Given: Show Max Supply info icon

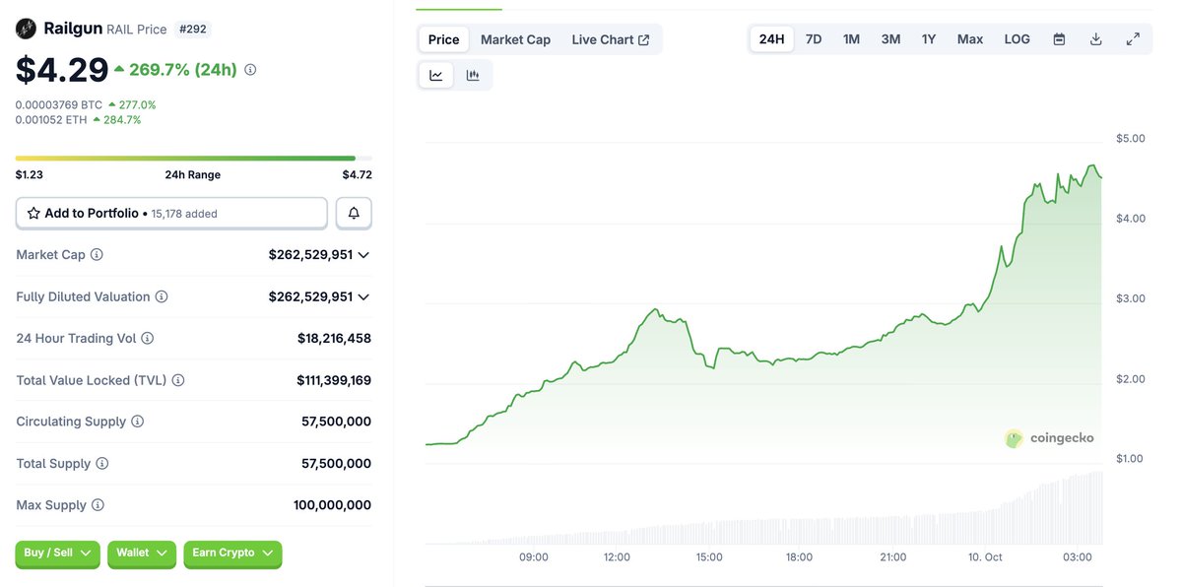Looking at the screenshot, I should [98, 505].
